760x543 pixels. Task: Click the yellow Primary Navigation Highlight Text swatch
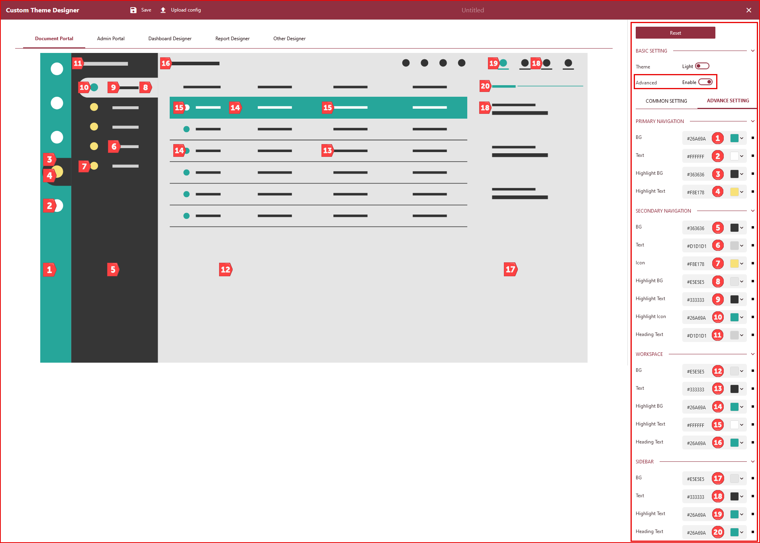coord(734,192)
